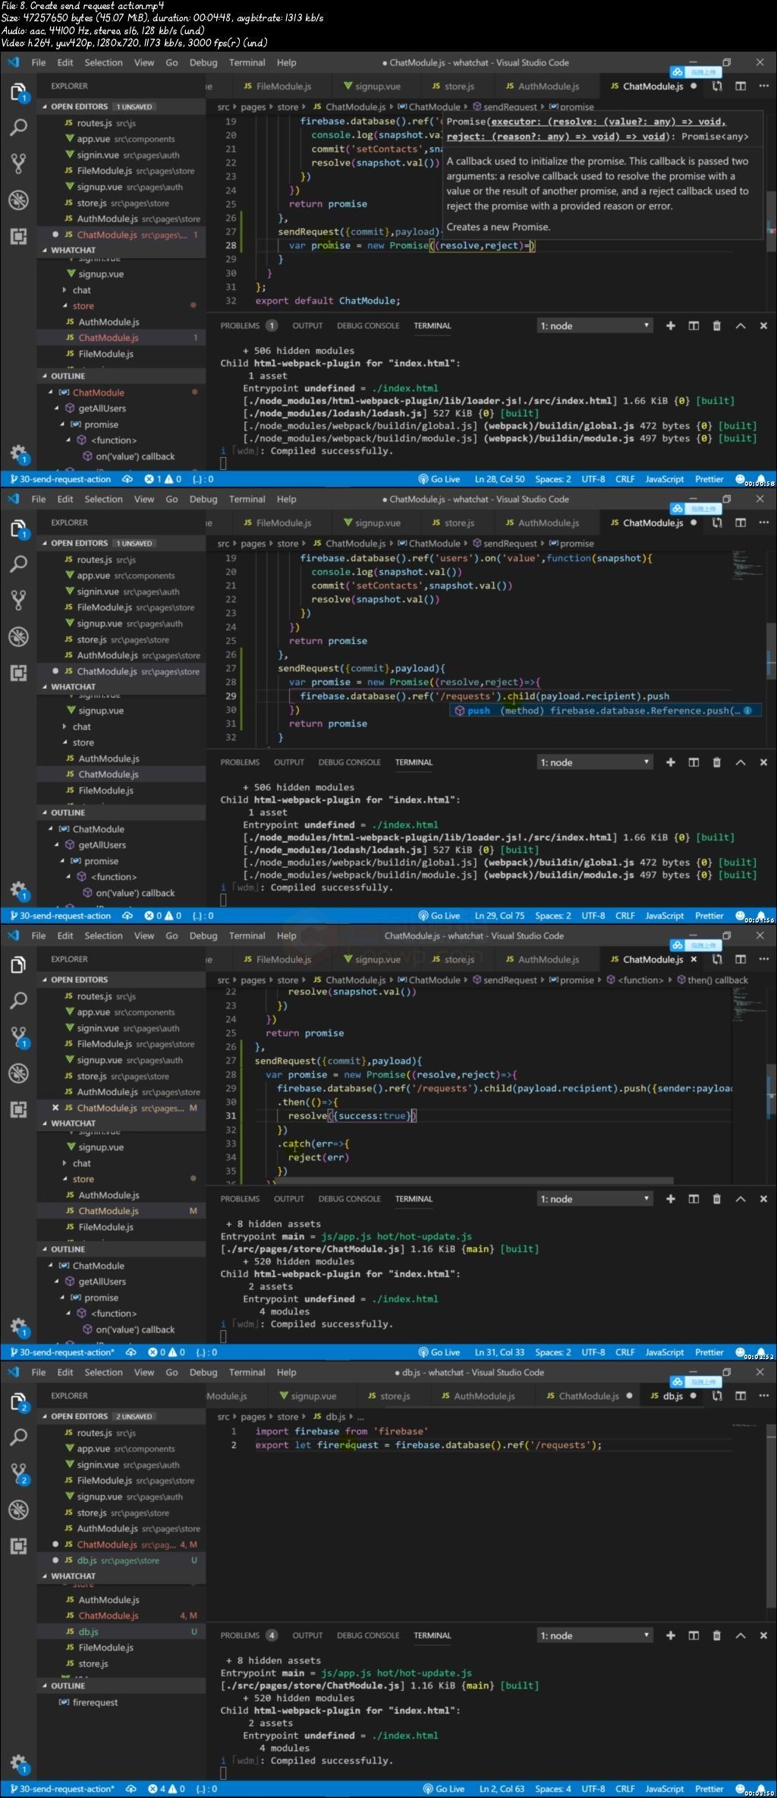777x1798 pixels.
Task: Click the open changes icon beside db.js tab
Action: (x=717, y=1396)
